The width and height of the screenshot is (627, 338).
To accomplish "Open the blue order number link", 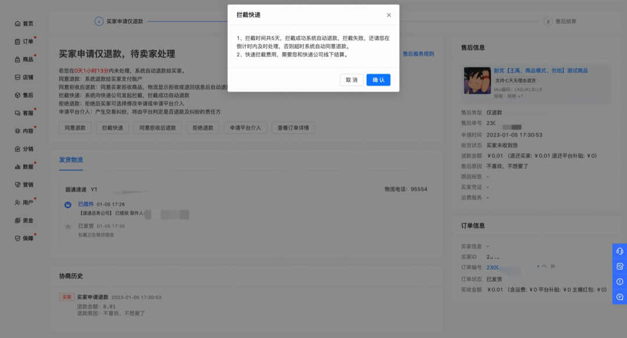I will coord(493,267).
